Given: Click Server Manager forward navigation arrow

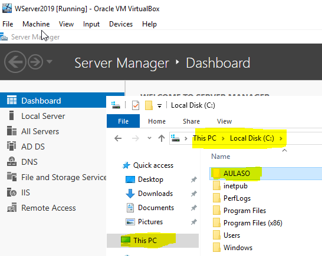Looking at the screenshot, I should [35, 62].
